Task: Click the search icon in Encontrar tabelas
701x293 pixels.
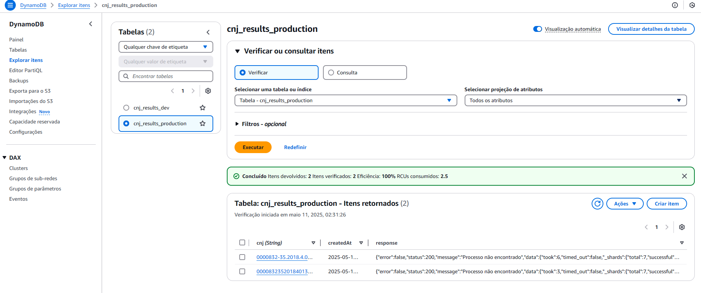Action: coord(126,76)
